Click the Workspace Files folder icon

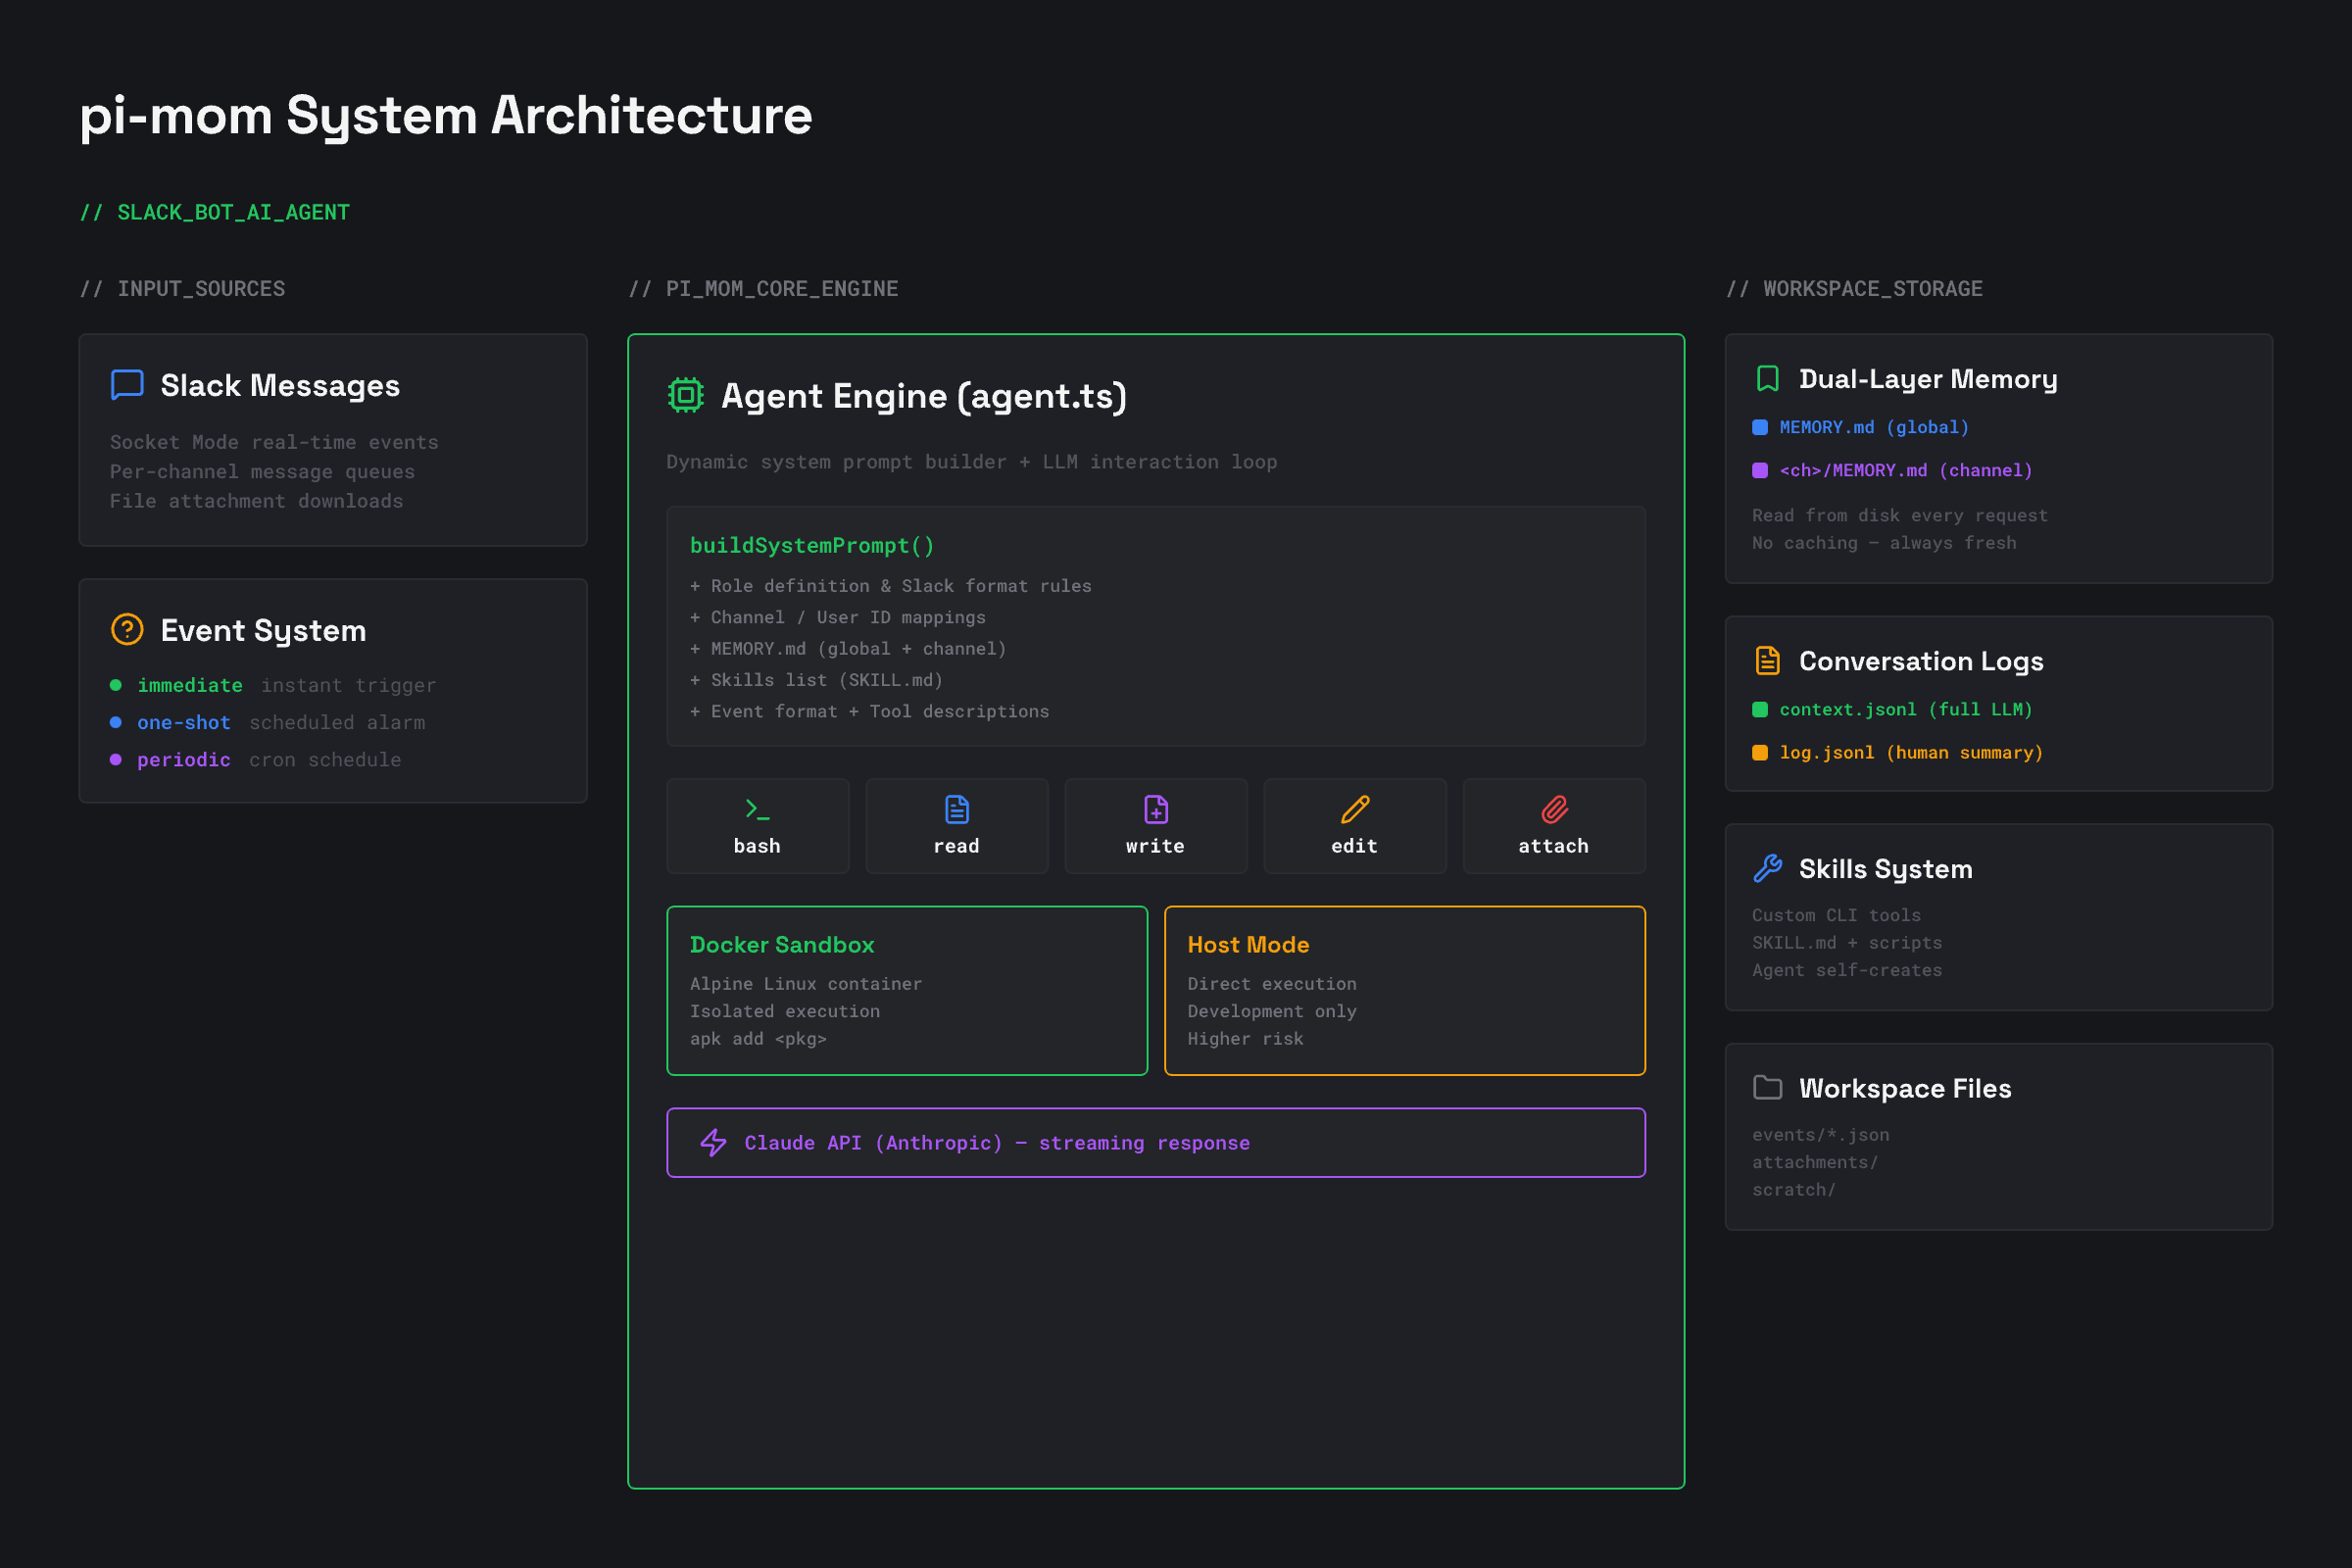point(1767,1087)
